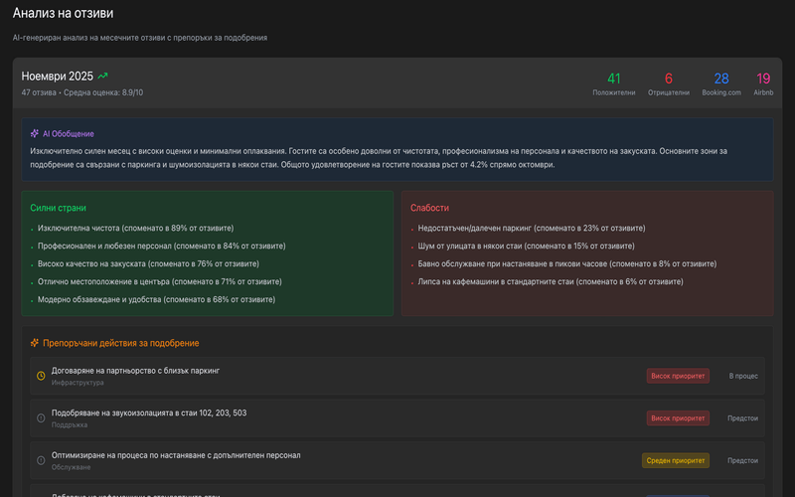This screenshot has height=497, width=795.
Task: Click the Високо качество на закуската 76% item
Action: [148, 263]
